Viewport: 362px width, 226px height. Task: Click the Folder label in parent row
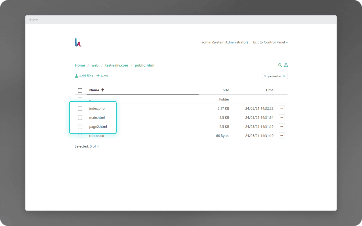click(x=224, y=99)
